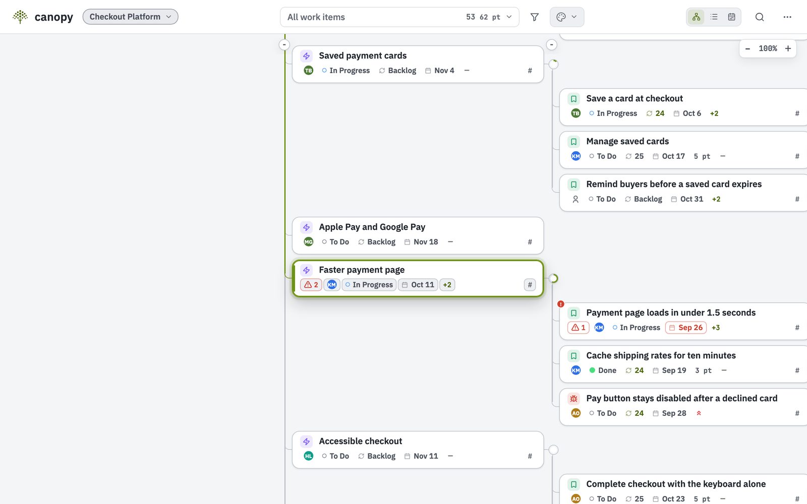
Task: Open the Faster payment page title
Action: coord(362,270)
